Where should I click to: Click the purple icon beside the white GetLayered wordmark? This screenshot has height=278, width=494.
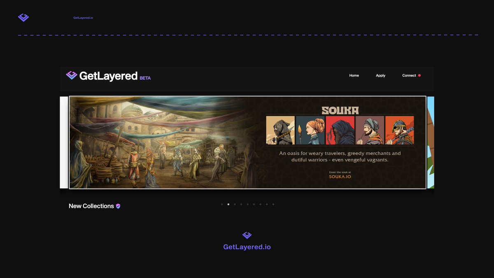72,75
